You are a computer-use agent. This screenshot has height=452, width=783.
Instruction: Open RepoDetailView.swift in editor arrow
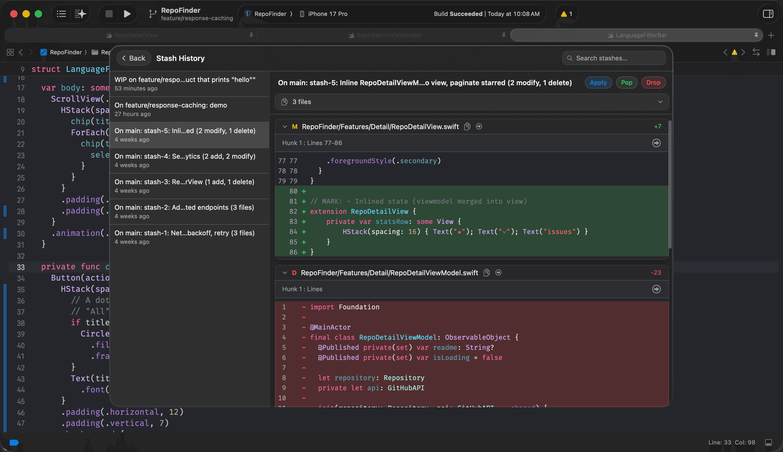point(479,126)
